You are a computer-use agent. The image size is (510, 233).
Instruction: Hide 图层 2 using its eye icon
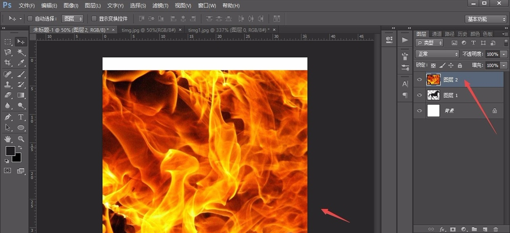[x=420, y=80]
